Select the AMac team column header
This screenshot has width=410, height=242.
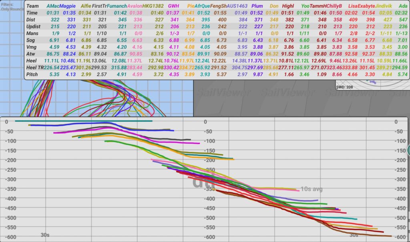click(x=53, y=6)
